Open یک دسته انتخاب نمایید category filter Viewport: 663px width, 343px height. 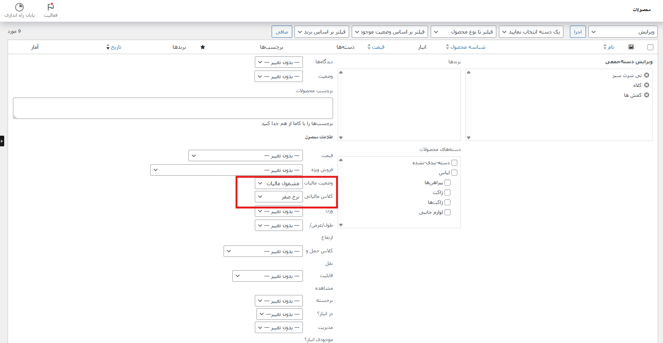pyautogui.click(x=531, y=32)
